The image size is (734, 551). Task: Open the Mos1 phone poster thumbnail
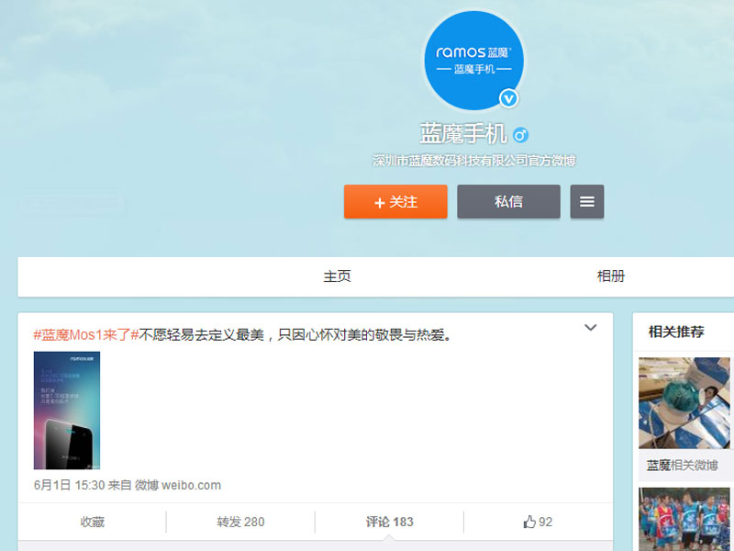point(67,410)
